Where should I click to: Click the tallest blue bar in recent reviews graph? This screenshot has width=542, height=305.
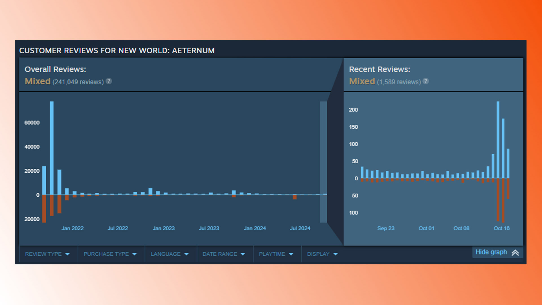pyautogui.click(x=498, y=140)
